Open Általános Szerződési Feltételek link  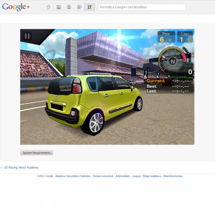click(x=73, y=176)
